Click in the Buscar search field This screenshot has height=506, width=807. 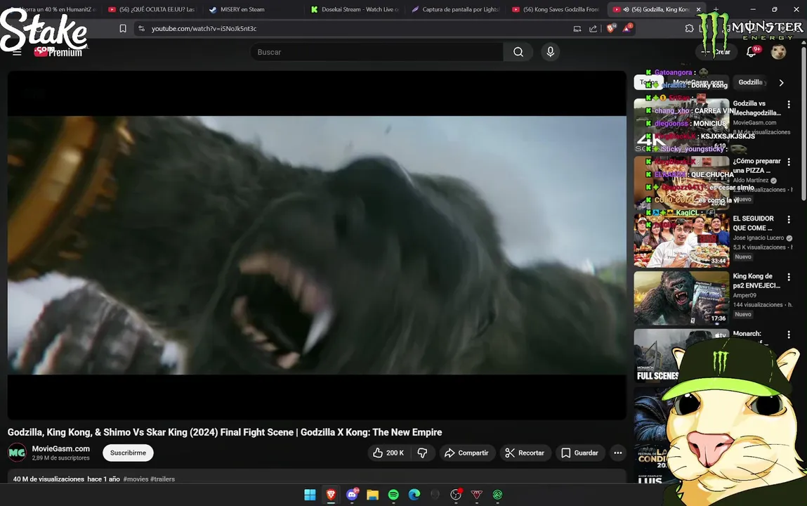[x=376, y=52]
